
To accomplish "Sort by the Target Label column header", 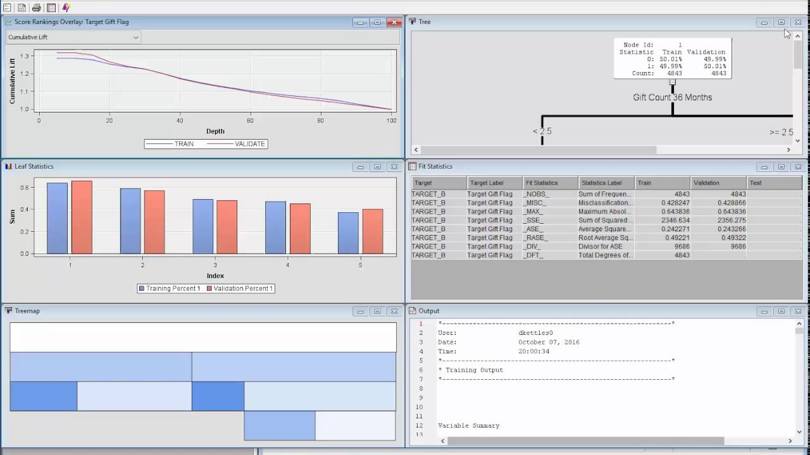I will 494,183.
